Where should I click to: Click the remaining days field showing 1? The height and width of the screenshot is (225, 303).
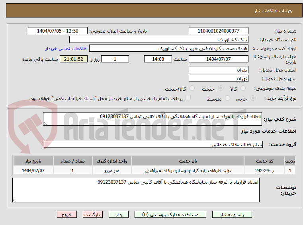[x=115, y=59]
